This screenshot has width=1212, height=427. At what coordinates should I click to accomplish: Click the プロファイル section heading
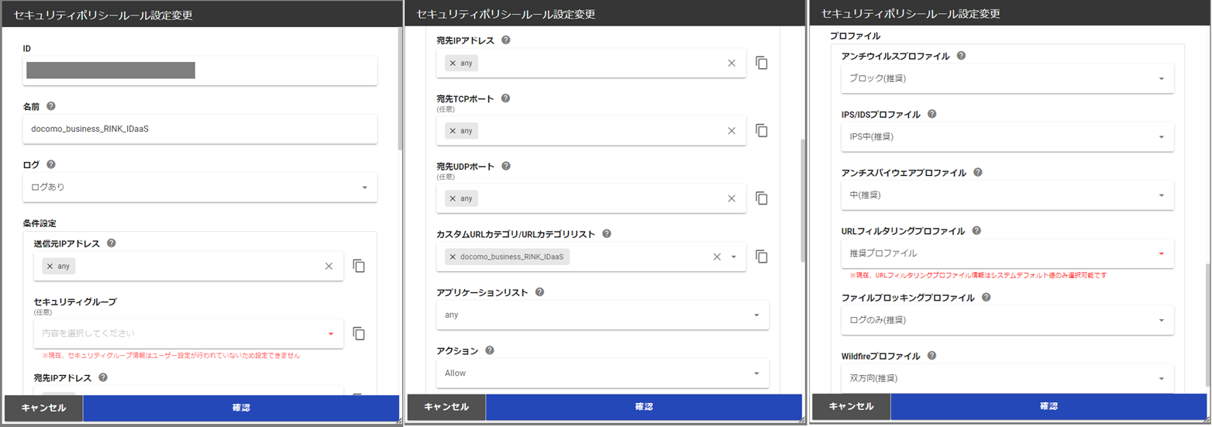coord(855,36)
